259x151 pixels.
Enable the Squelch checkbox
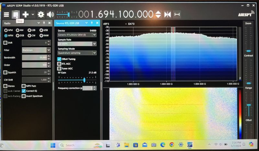click(6, 72)
